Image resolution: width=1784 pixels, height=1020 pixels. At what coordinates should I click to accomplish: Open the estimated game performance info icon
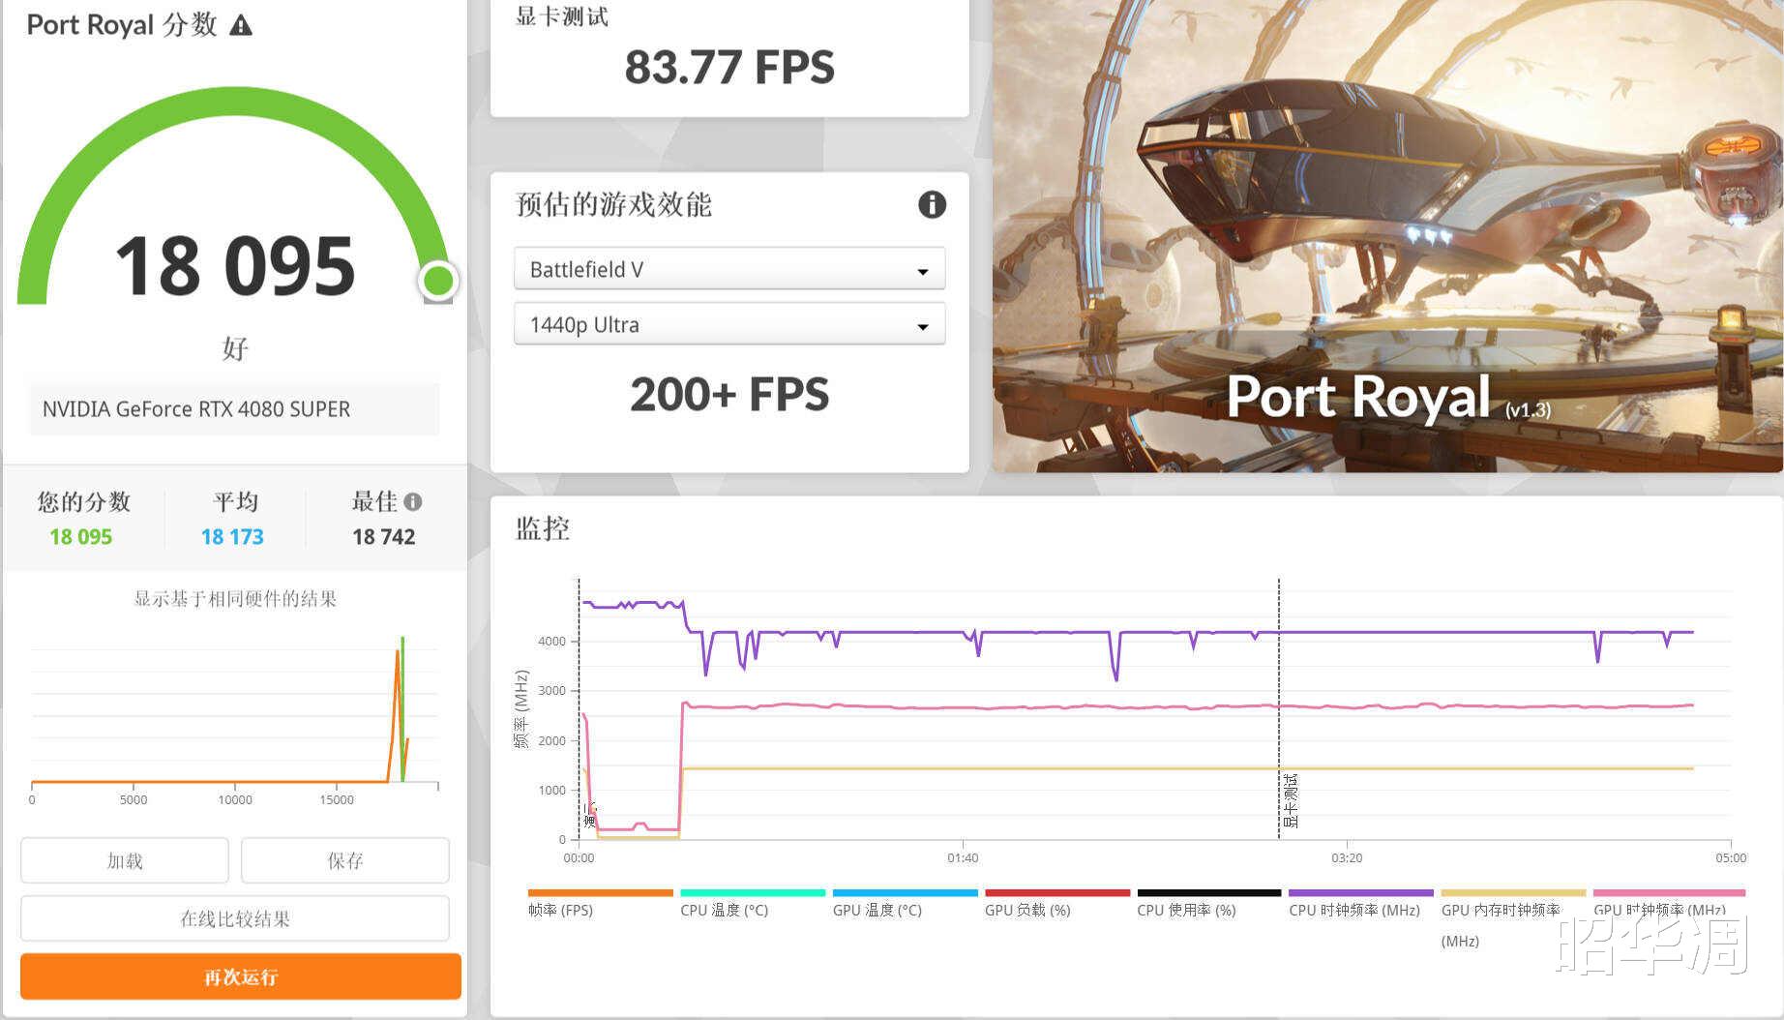pyautogui.click(x=931, y=204)
